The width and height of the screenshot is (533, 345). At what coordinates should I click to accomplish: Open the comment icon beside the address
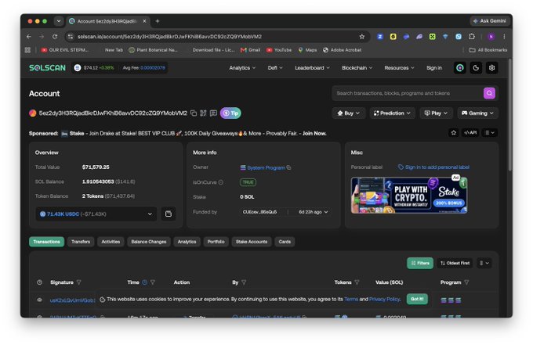coord(213,113)
